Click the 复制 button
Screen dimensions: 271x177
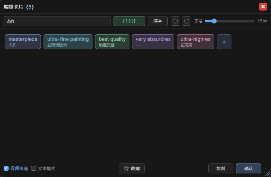coord(221,168)
